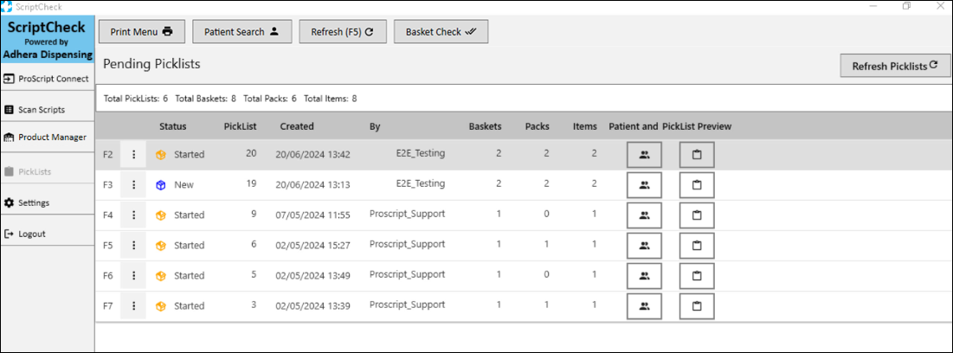Open picklist preview for picklist 19
The width and height of the screenshot is (953, 353).
697,185
